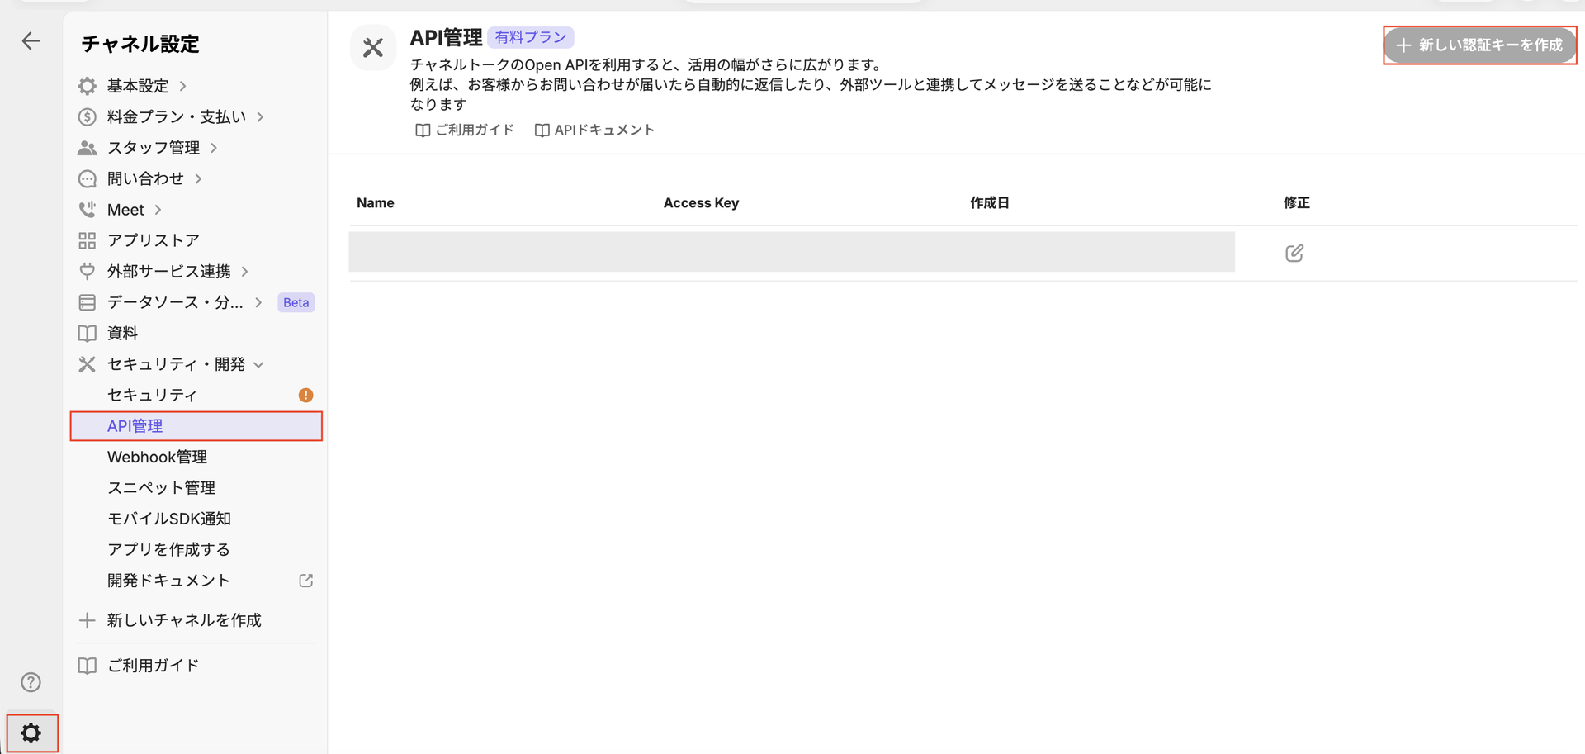
Task: Select API管理 in the sidebar
Action: coord(196,426)
